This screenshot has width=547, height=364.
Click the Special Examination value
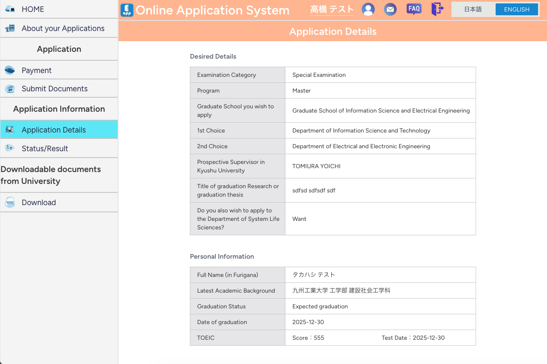point(319,75)
